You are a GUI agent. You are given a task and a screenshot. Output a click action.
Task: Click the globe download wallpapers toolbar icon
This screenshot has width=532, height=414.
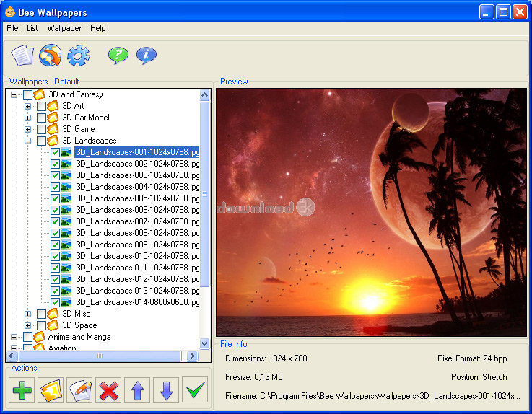pyautogui.click(x=51, y=56)
